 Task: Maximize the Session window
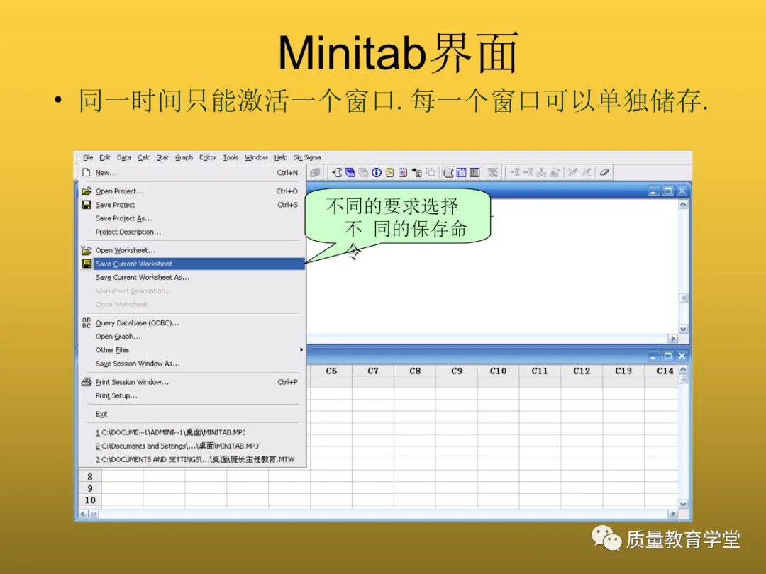[668, 191]
